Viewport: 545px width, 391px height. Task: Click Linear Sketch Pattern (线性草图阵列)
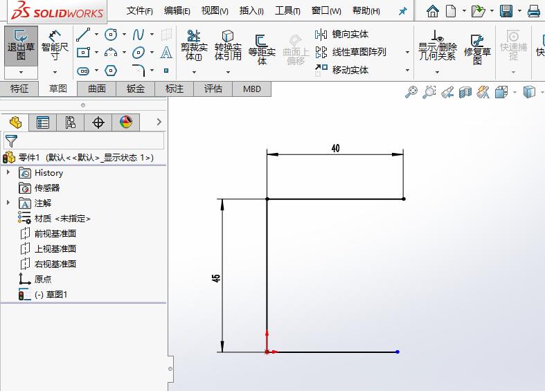(x=350, y=52)
